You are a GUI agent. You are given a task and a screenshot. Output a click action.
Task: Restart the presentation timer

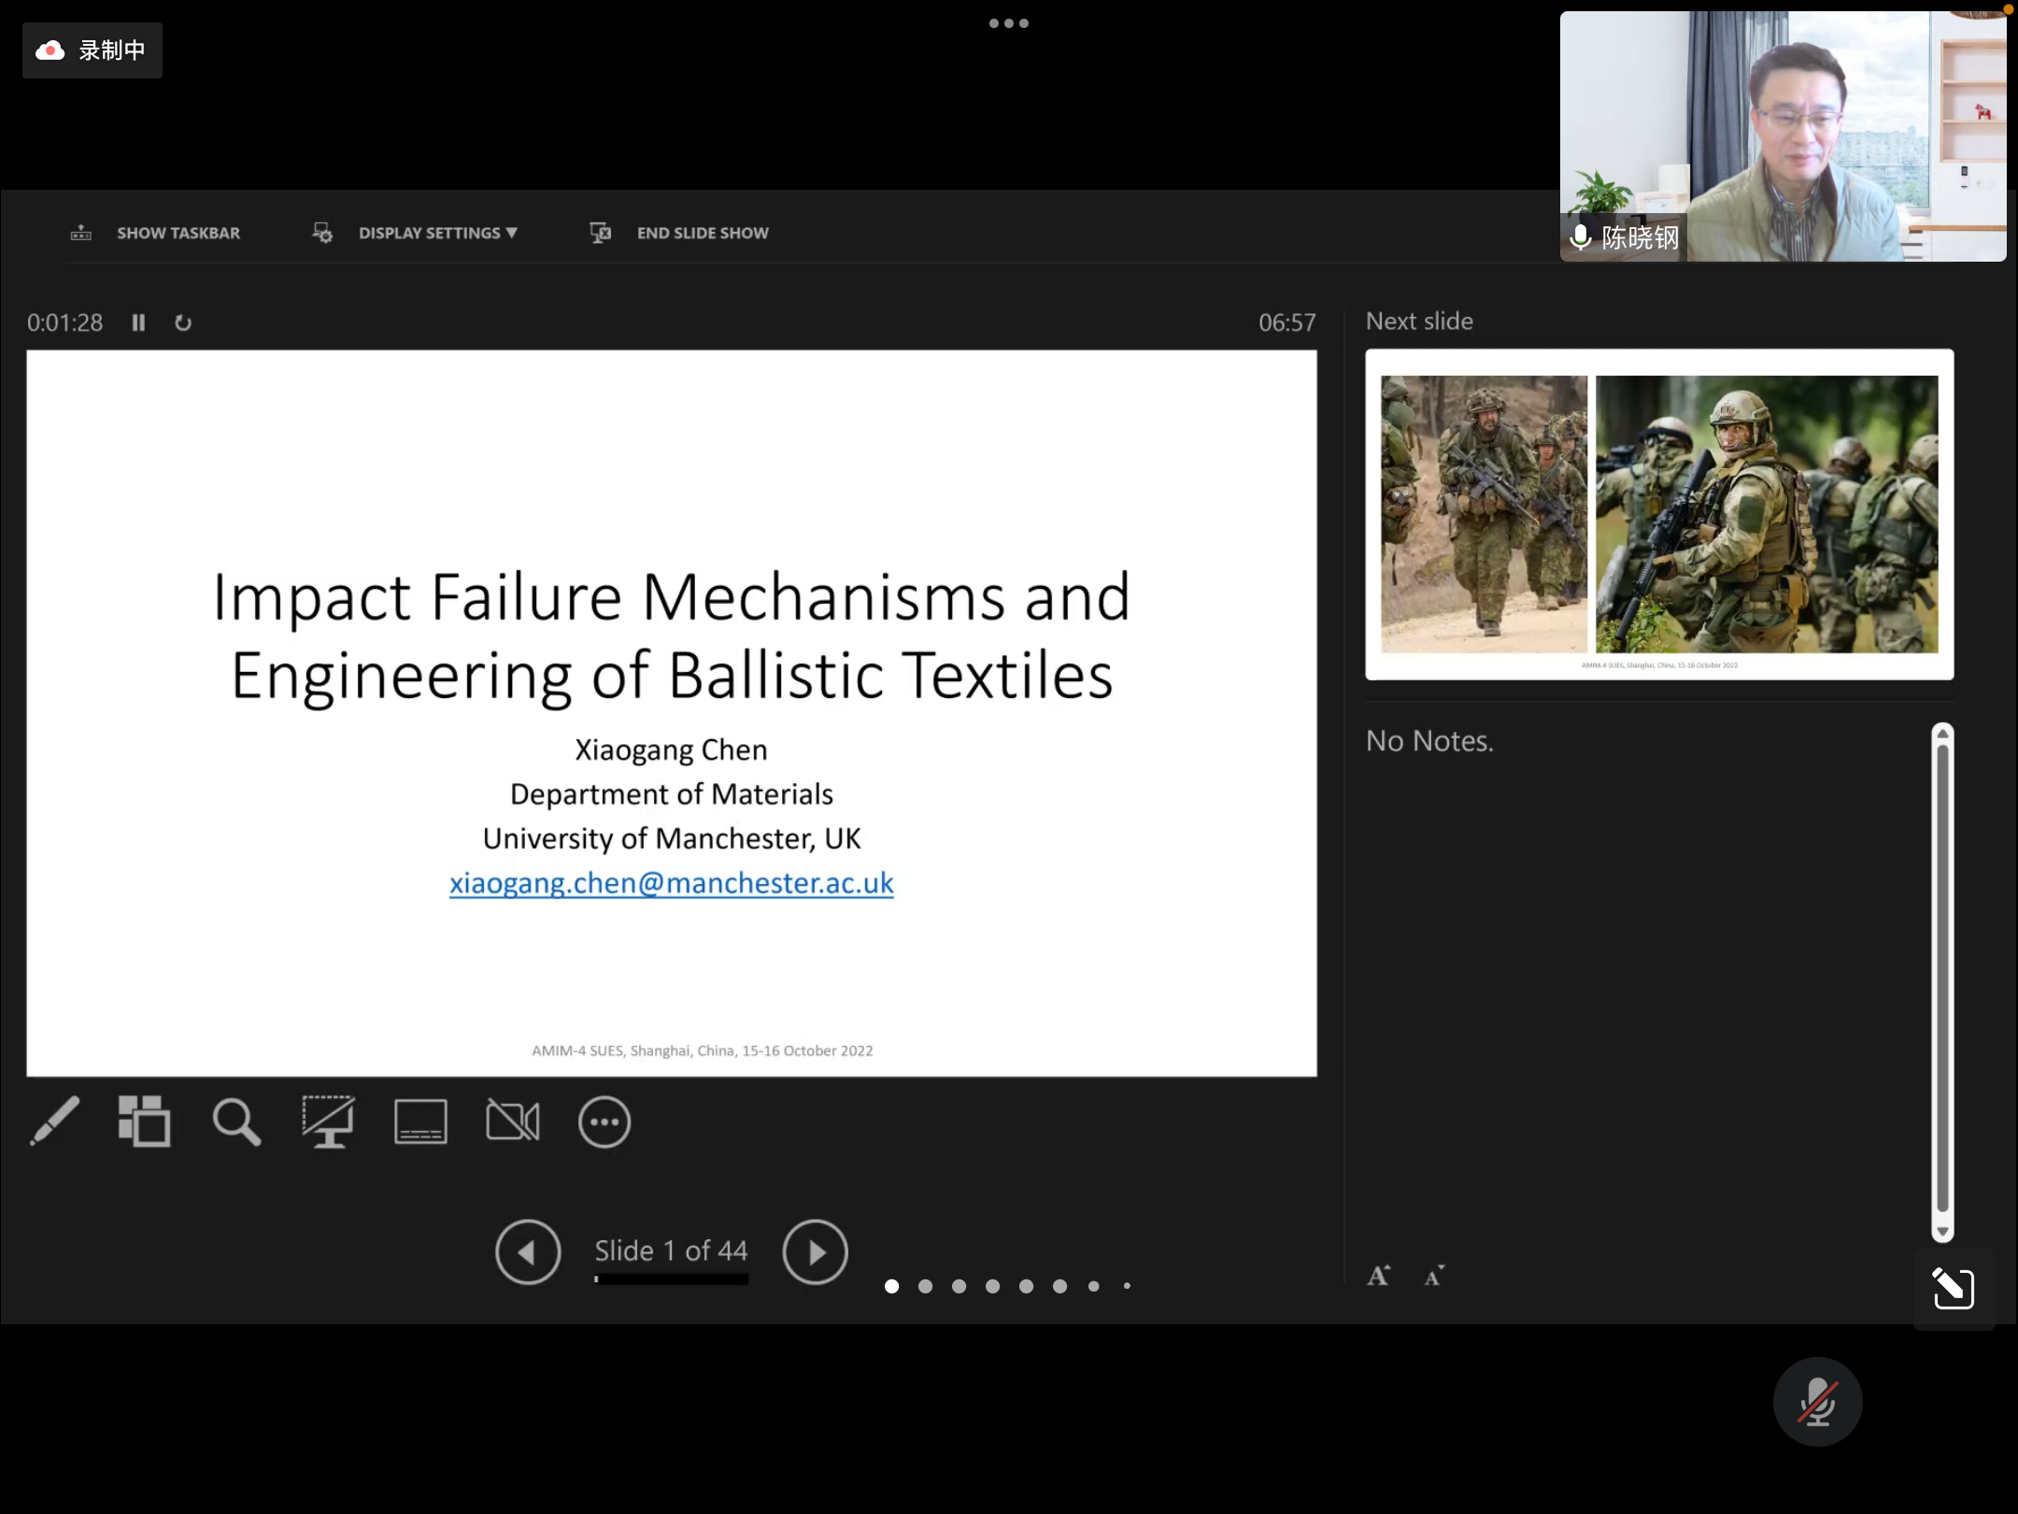pyautogui.click(x=183, y=322)
